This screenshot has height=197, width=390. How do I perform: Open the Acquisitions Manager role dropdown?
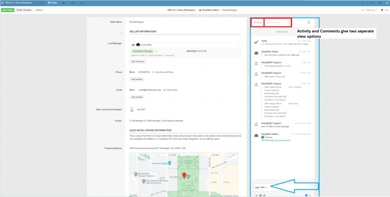coord(156,51)
